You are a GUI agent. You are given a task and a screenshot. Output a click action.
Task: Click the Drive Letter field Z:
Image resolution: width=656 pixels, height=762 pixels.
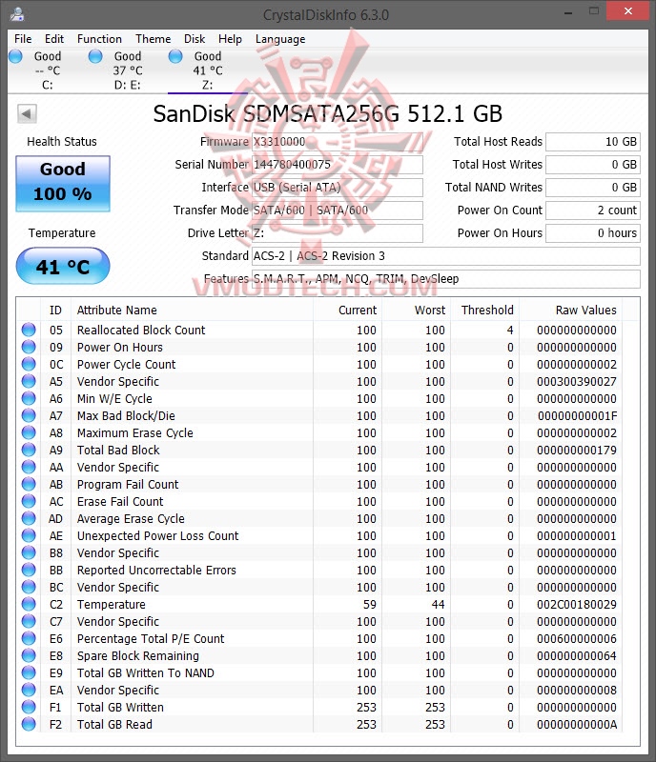point(338,233)
